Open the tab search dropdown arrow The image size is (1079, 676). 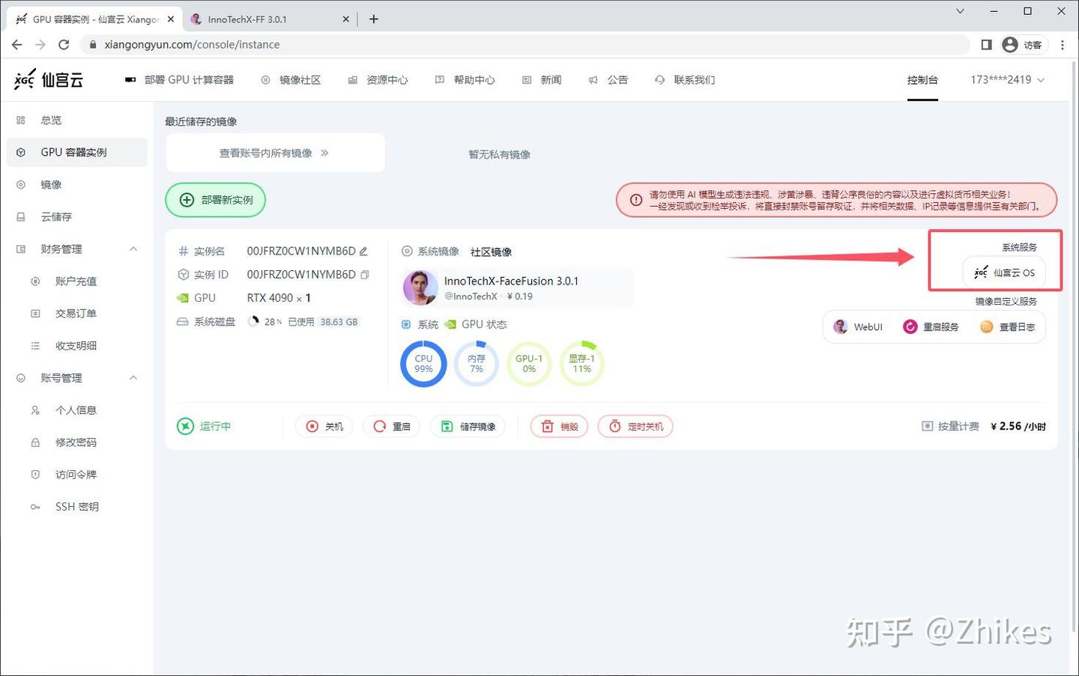[x=960, y=11]
